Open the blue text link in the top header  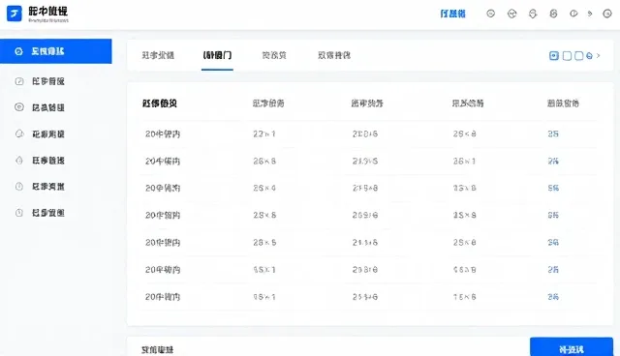click(452, 14)
